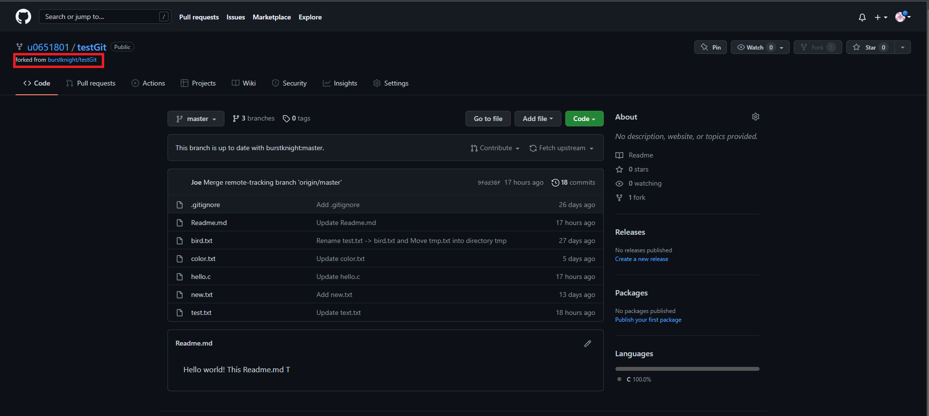Expand the Star lists dropdown arrow

pyautogui.click(x=903, y=47)
